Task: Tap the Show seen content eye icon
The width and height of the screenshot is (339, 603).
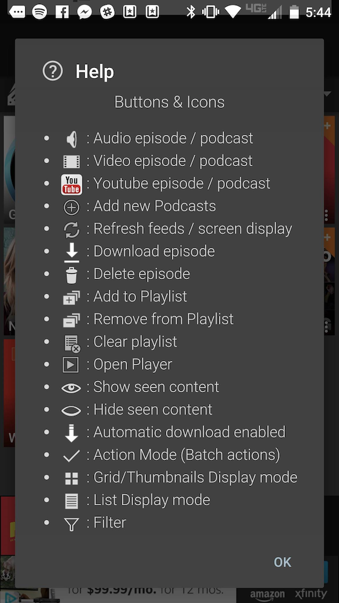Action: pyautogui.click(x=71, y=388)
